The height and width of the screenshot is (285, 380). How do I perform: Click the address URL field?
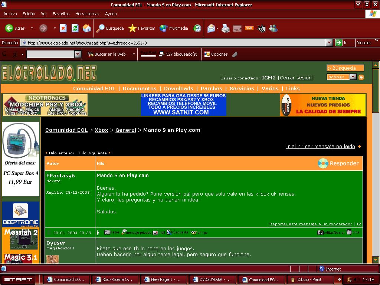(x=173, y=43)
